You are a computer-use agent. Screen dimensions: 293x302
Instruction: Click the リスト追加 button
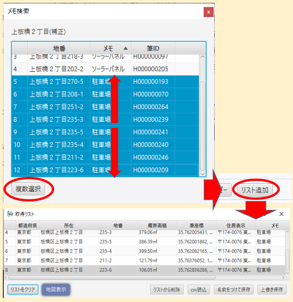[x=255, y=190]
